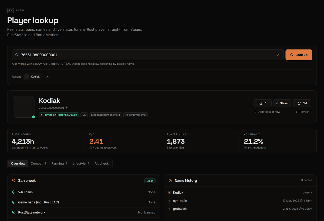The height and width of the screenshot is (221, 324).
Task: Click the Name history clock icon
Action: point(170,180)
